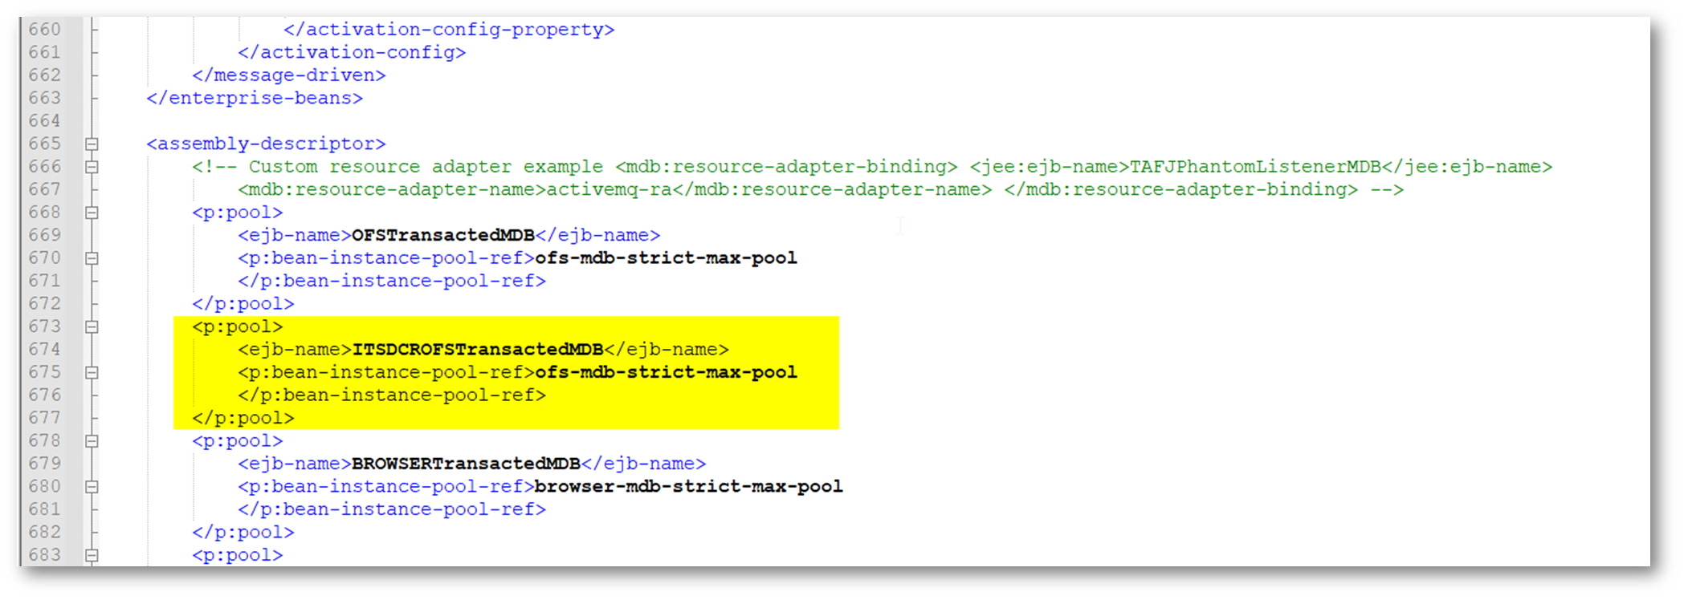The height and width of the screenshot is (600, 1684).
Task: Click TAFJPhantomListenerMDB in the comment
Action: tap(1254, 167)
